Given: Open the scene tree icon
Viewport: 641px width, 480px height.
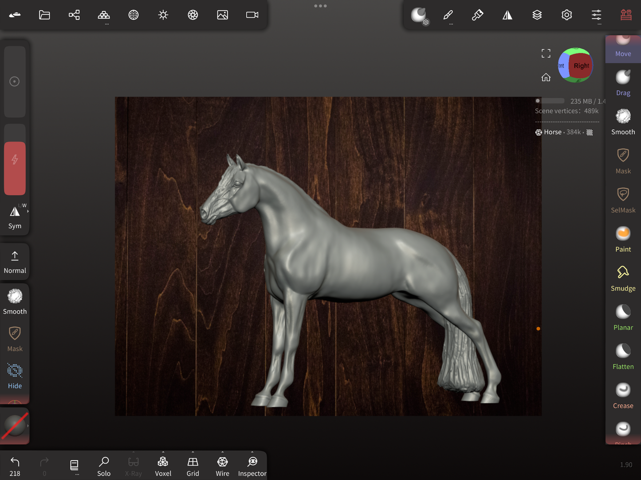Looking at the screenshot, I should (x=74, y=15).
